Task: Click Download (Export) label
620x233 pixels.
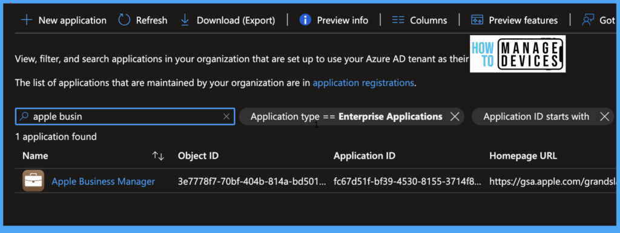Action: (x=236, y=20)
